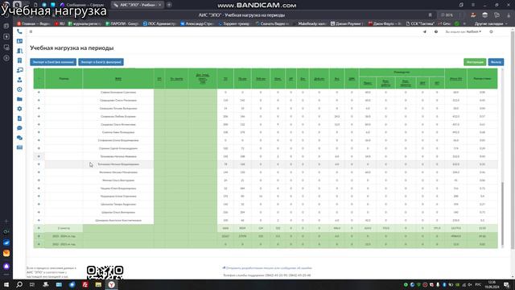Click the blue Фильтр button
Image resolution: width=515 pixels, height=290 pixels.
click(496, 62)
